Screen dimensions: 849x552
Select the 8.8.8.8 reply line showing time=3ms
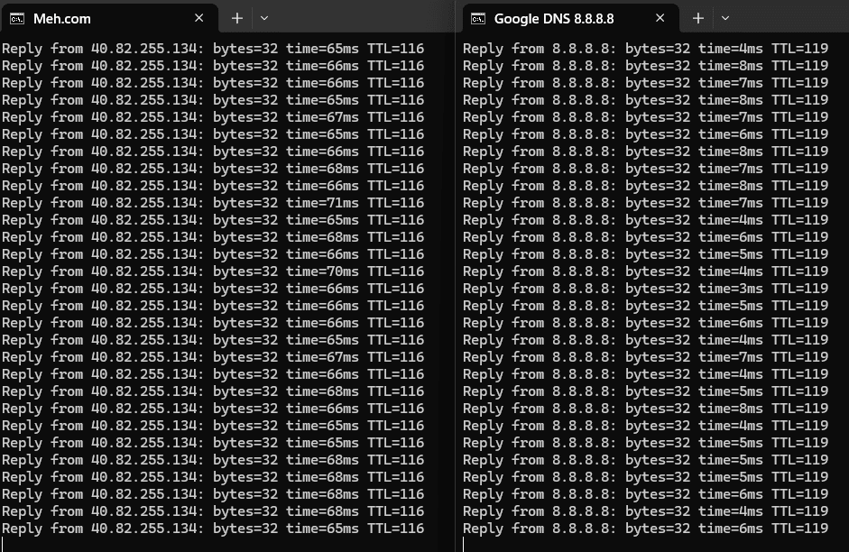645,289
